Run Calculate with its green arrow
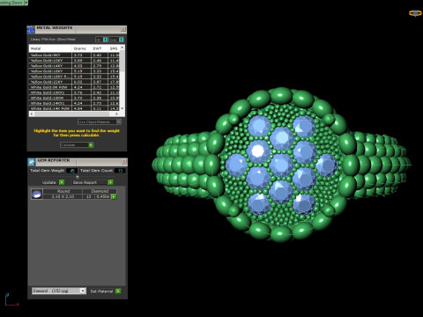 click(91, 144)
